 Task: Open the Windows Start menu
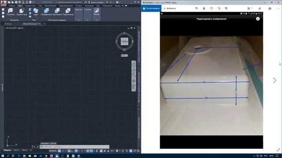click(x=3, y=156)
